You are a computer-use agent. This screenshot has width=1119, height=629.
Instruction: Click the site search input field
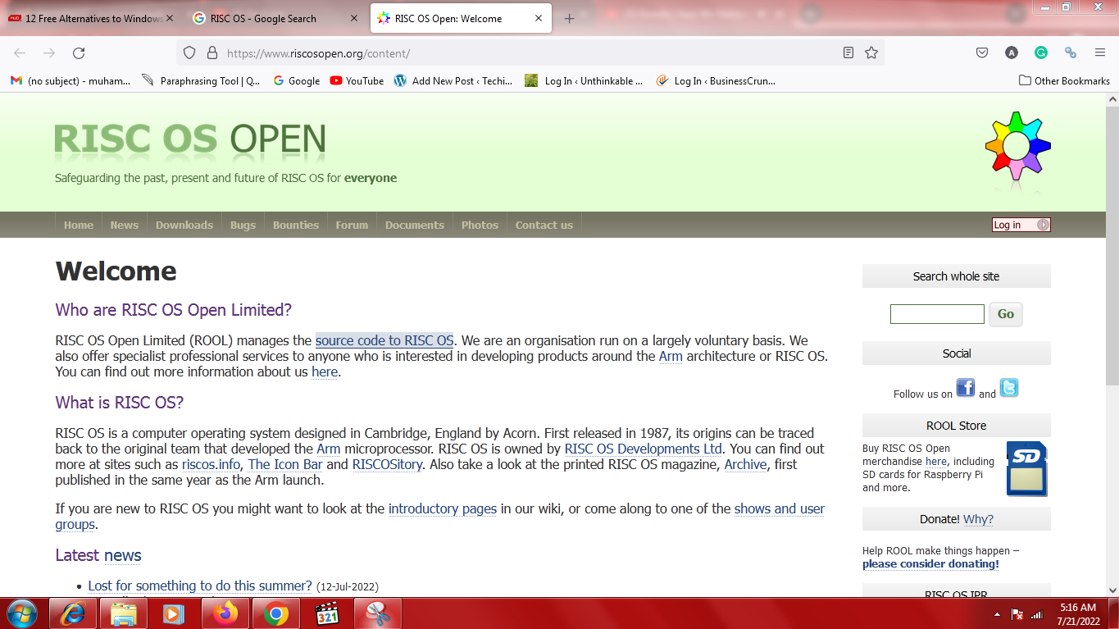(937, 314)
